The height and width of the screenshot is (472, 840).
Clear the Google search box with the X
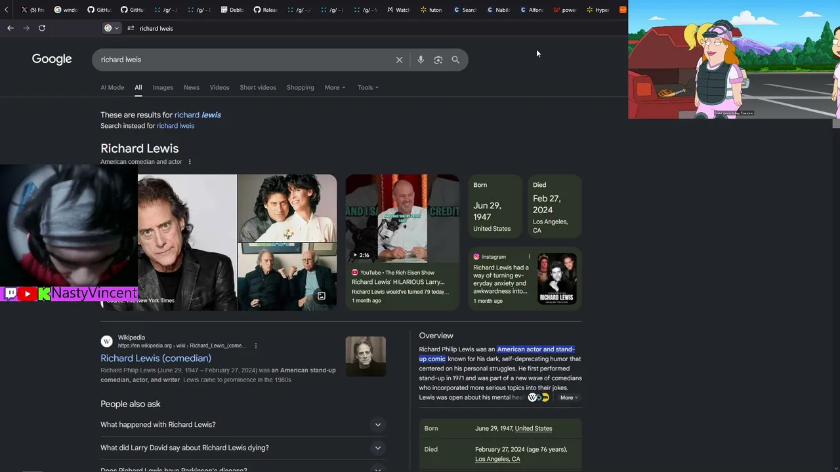399,60
